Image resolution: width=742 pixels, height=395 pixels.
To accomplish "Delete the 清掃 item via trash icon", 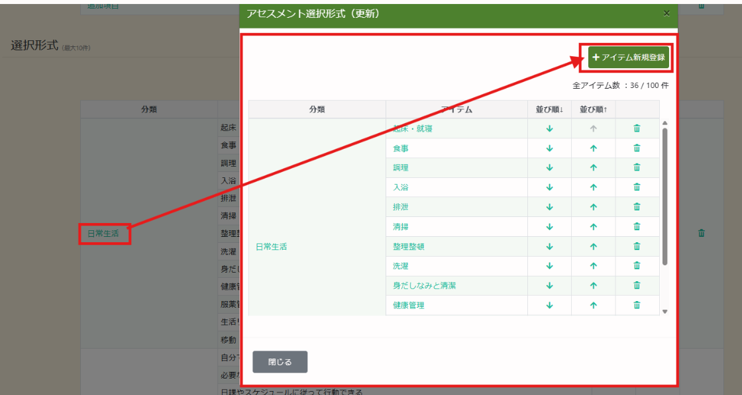I will tap(637, 227).
